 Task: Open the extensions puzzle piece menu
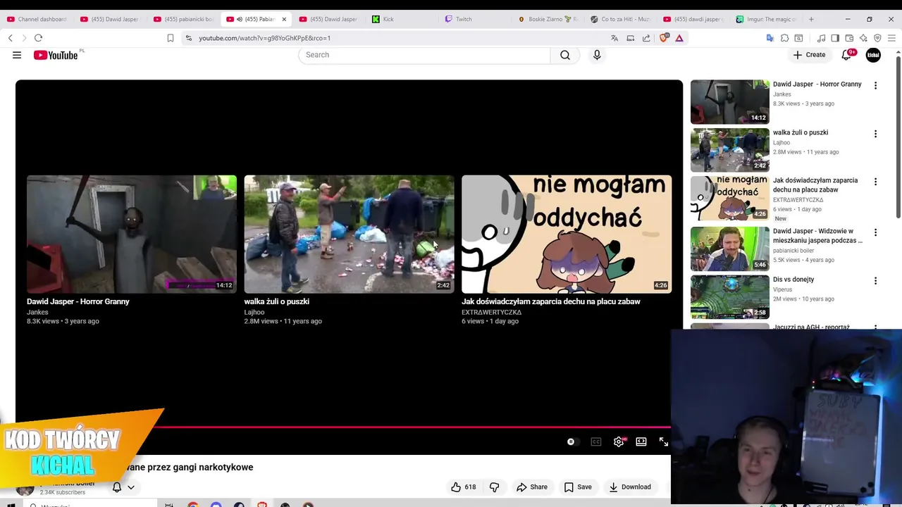click(x=784, y=38)
